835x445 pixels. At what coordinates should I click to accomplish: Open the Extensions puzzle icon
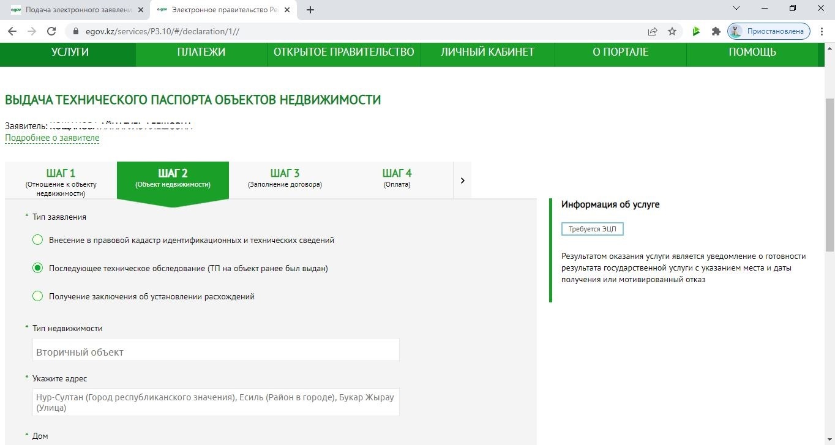(x=716, y=31)
